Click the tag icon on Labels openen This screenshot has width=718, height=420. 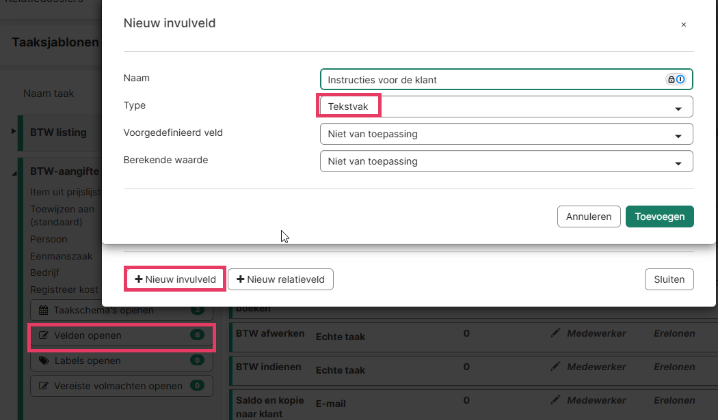click(x=44, y=361)
